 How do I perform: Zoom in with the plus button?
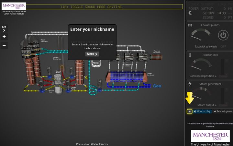4,37
